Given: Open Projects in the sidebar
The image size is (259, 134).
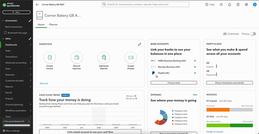Looking at the screenshot, I should [x=9, y=98].
